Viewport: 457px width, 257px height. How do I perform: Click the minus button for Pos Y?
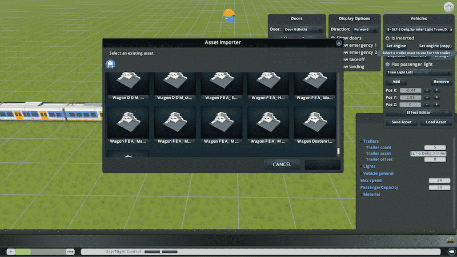click(426, 98)
